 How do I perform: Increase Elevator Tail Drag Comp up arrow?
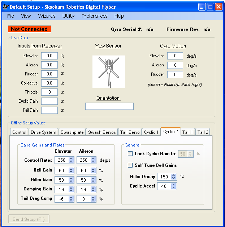pos(71,197)
